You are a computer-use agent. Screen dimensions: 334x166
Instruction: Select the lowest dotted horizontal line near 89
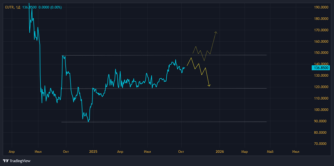click(x=167, y=122)
